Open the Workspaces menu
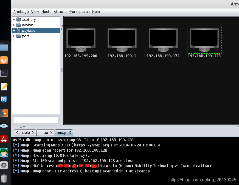This screenshot has height=185, width=239. tap(79, 12)
